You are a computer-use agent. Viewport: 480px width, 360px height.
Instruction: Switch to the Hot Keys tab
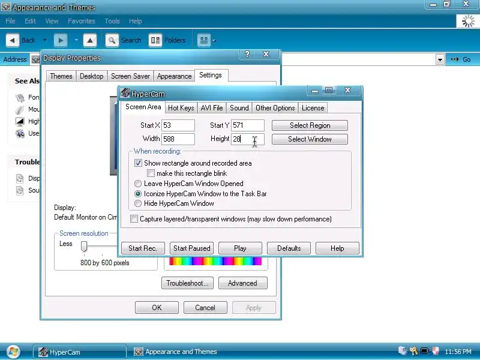[181, 108]
